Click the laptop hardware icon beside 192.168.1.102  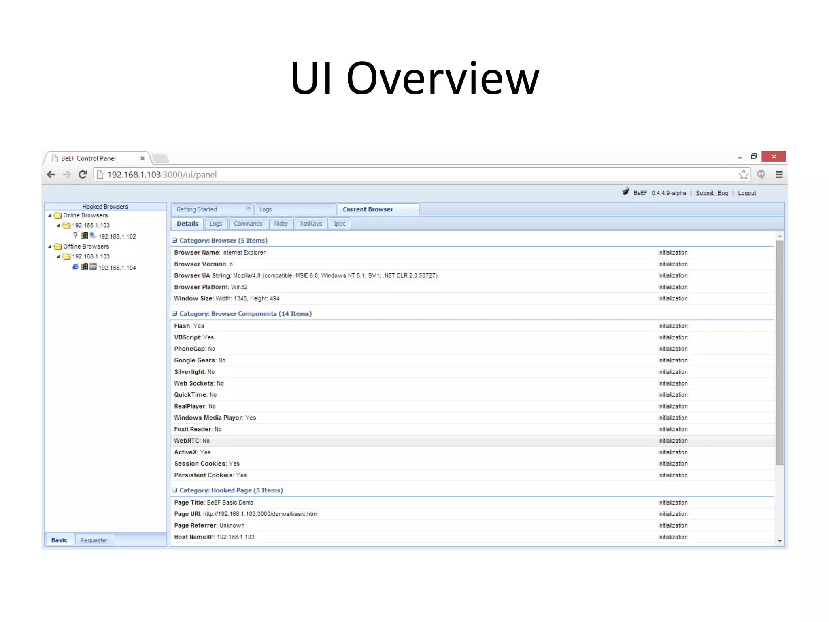point(93,235)
